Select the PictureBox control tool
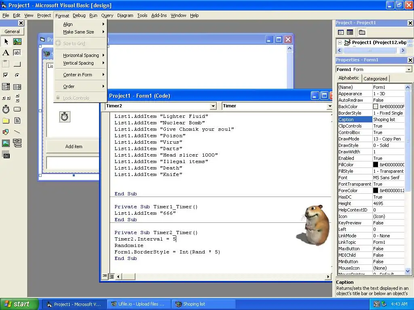The image size is (414, 310). coord(17,42)
